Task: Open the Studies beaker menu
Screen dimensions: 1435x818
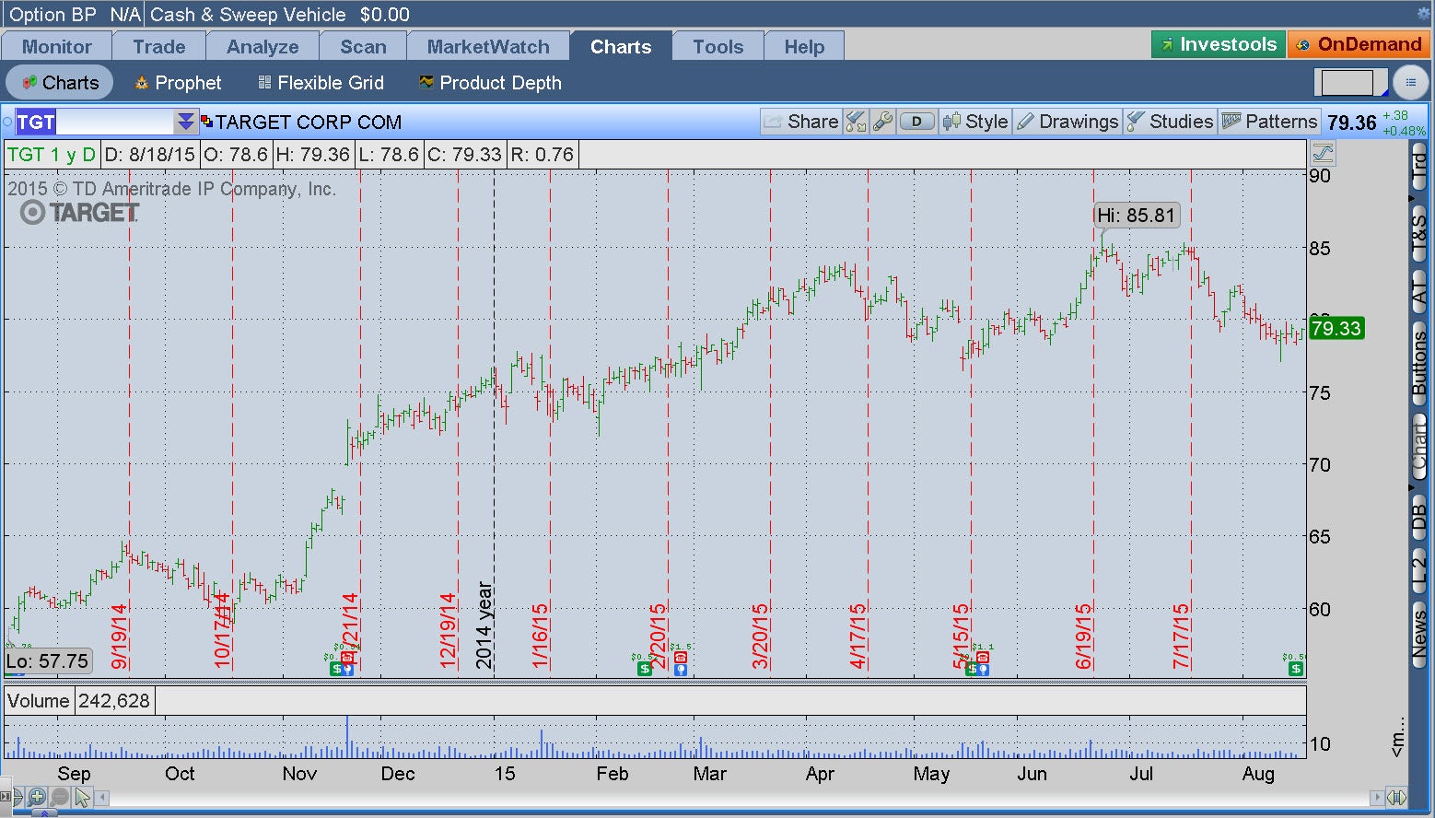Action: (1170, 122)
